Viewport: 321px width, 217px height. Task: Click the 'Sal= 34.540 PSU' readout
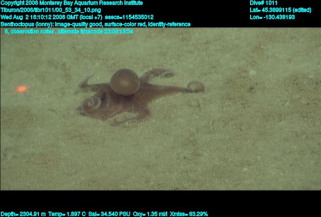tap(109, 214)
